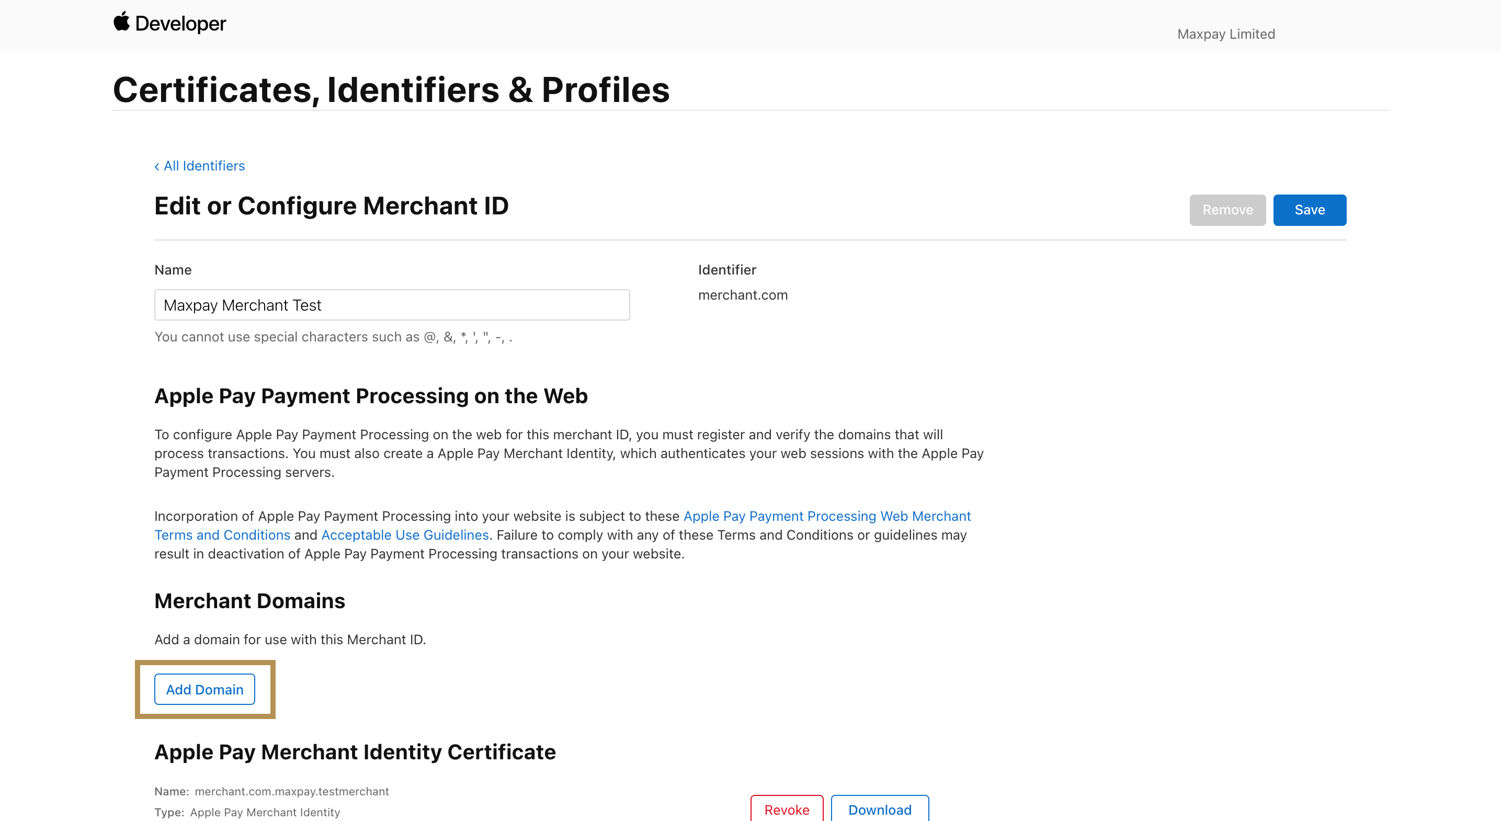Click the Merchant Domains heading

tap(249, 601)
